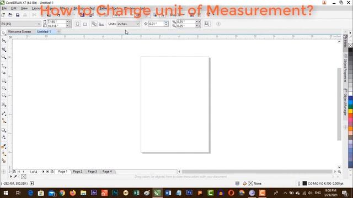Select the Parallel Dimension tool
The width and height of the screenshot is (353, 198).
click(x=4, y=114)
